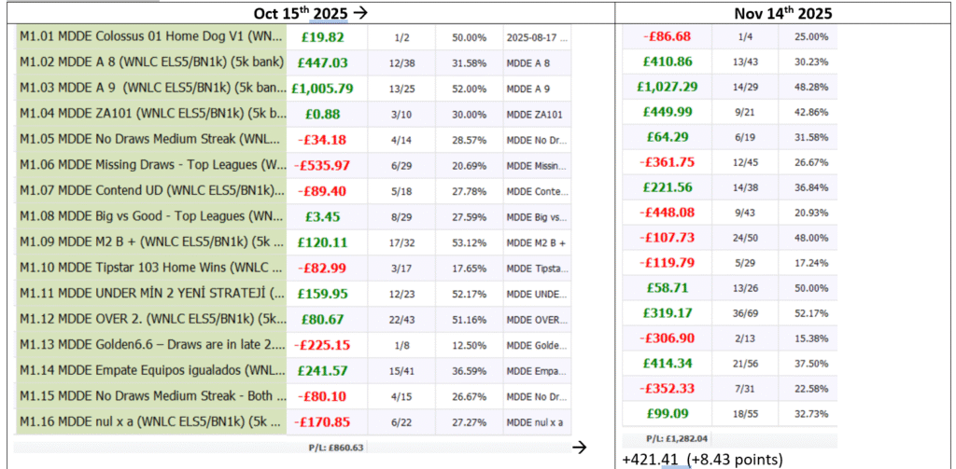Click the arrow next to Oct 15th 2025
This screenshot has height=469, width=956.
[x=358, y=13]
